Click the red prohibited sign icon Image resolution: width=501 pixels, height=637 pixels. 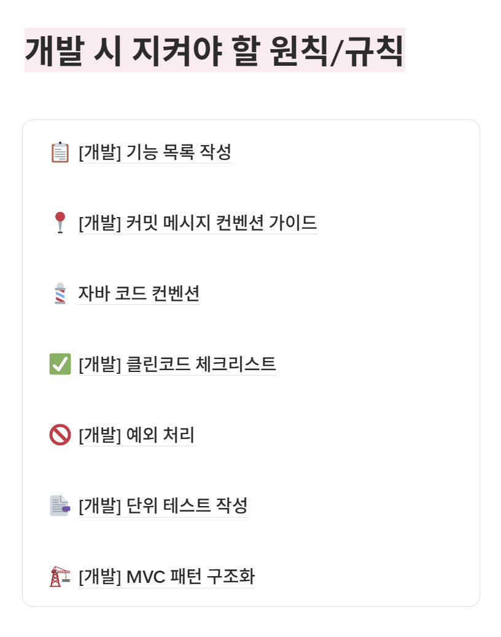coord(60,435)
